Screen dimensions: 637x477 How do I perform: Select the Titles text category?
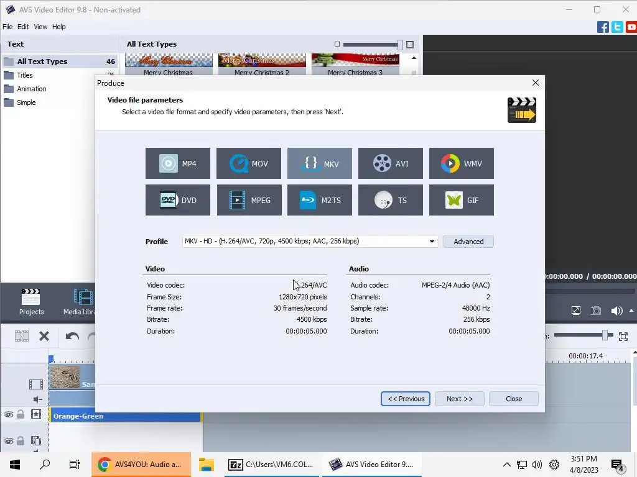tap(24, 75)
